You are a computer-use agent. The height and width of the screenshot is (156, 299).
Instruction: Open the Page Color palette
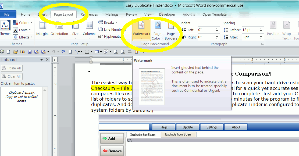tap(158, 30)
